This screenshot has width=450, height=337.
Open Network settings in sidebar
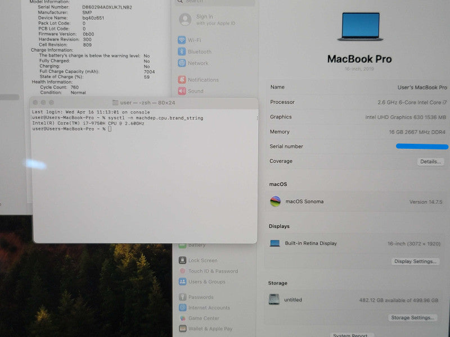click(193, 63)
